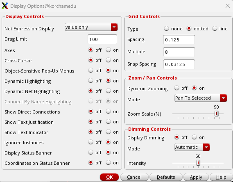Set Ignored Instances to off

(x=90, y=142)
